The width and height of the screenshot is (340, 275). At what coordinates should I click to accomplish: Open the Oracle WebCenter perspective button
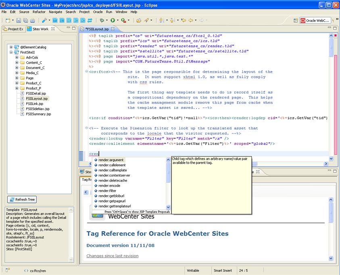[315, 20]
